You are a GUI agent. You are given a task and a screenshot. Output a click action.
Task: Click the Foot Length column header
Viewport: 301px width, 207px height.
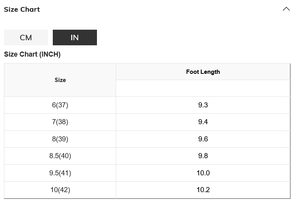click(203, 72)
